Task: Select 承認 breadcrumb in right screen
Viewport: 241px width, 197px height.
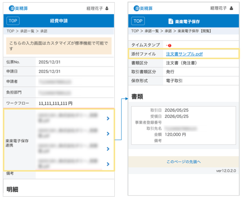Action: [168, 31]
